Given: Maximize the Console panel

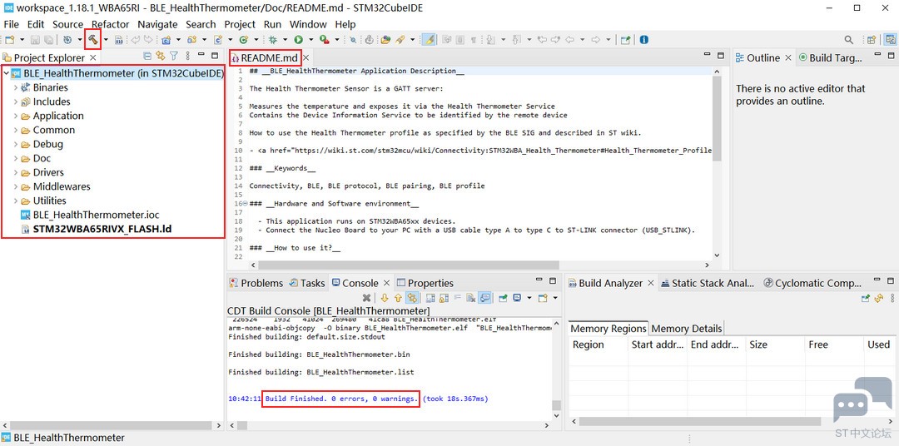Looking at the screenshot, I should 553,281.
